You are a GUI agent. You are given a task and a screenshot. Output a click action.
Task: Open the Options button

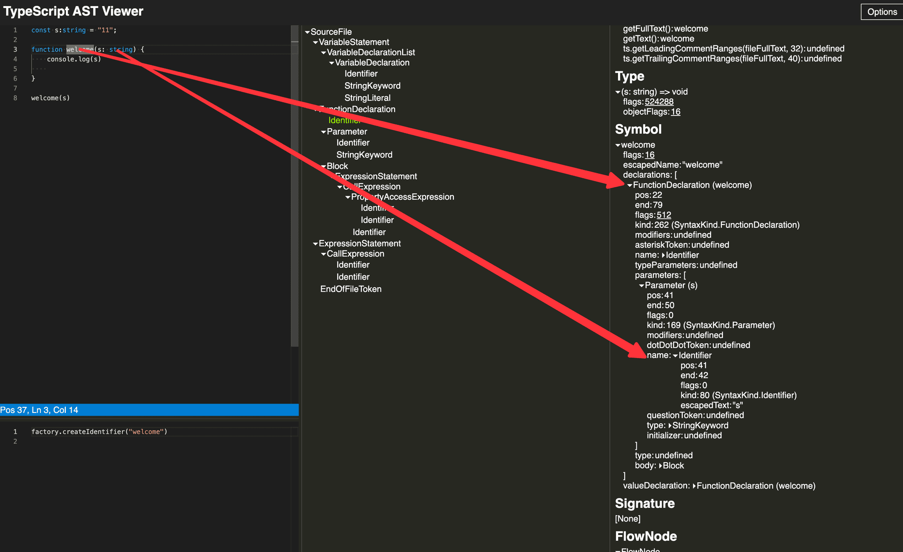click(x=881, y=12)
